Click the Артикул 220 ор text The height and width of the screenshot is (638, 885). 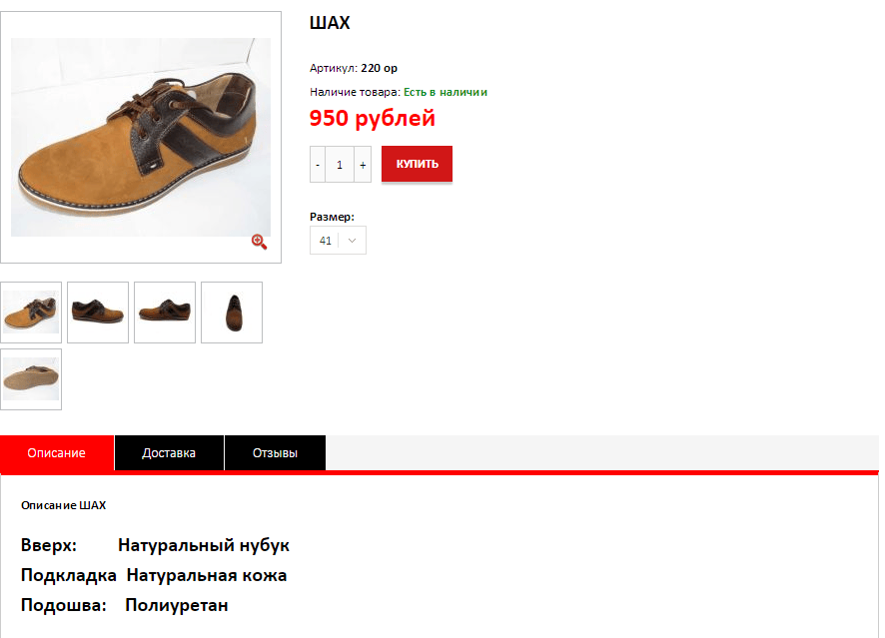[x=354, y=68]
